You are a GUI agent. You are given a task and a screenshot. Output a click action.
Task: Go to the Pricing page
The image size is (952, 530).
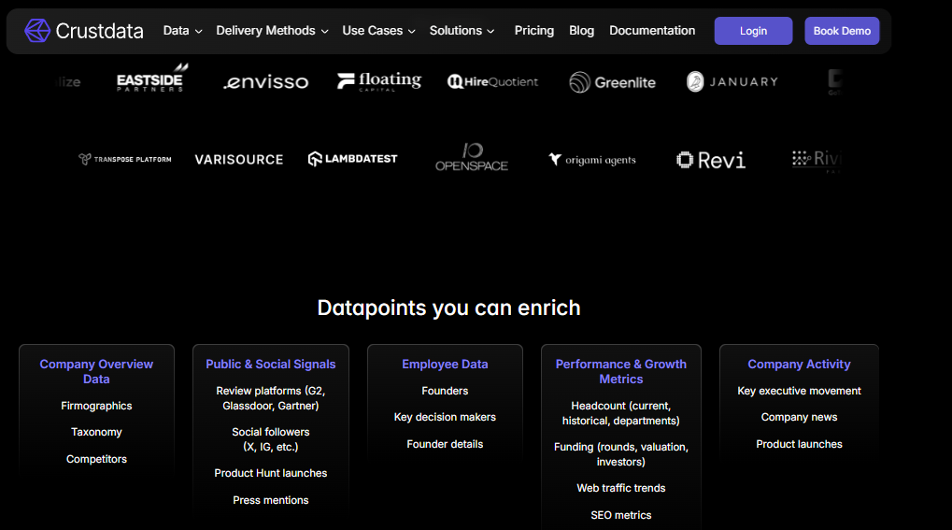coord(534,31)
